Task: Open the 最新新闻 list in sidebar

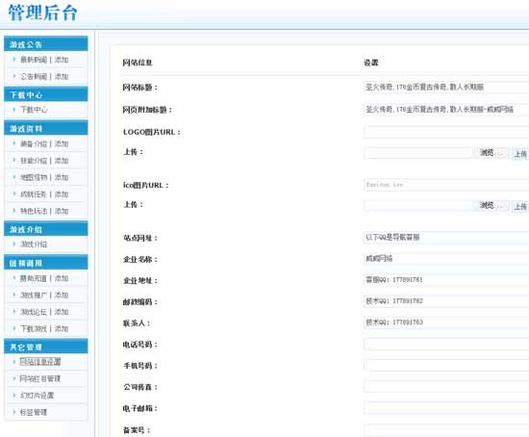Action: tap(34, 60)
